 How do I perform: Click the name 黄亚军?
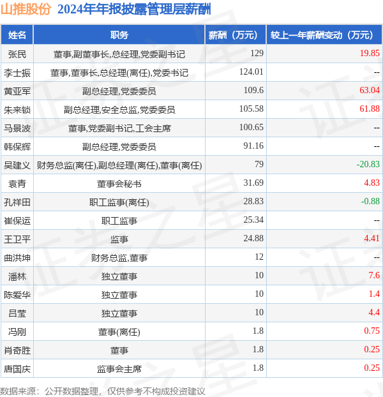coord(17,91)
